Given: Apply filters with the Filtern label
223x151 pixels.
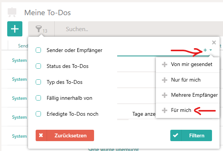Looking at the screenshot, I should click(x=197, y=135).
